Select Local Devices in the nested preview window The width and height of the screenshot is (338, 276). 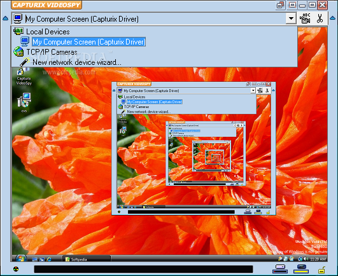(x=134, y=97)
